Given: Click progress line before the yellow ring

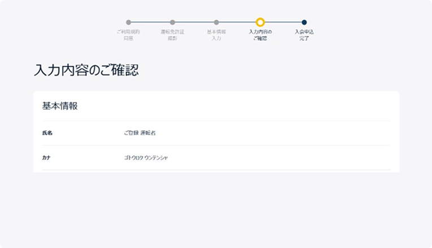Looking at the screenshot, I should [237, 23].
